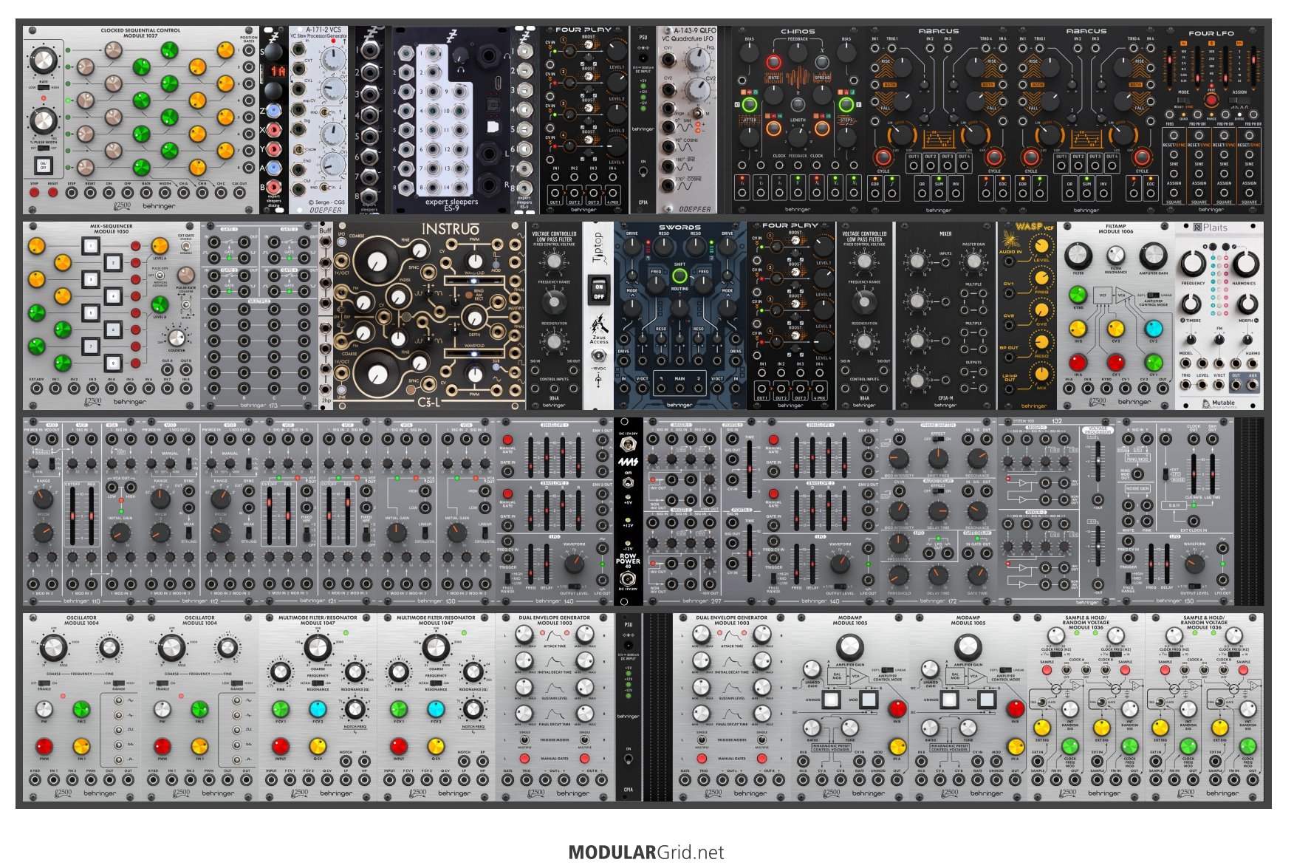The image size is (1294, 868).
Task: Select the HARMONICS knob on Plaits
Action: [x=1246, y=263]
